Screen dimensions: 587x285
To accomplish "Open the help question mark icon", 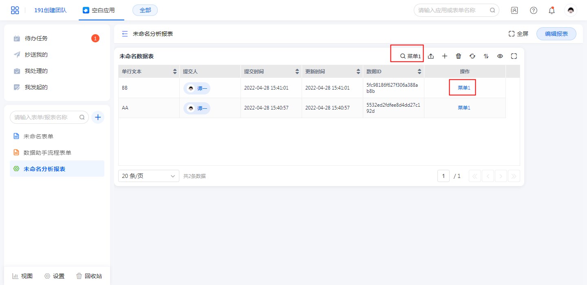I will click(534, 11).
